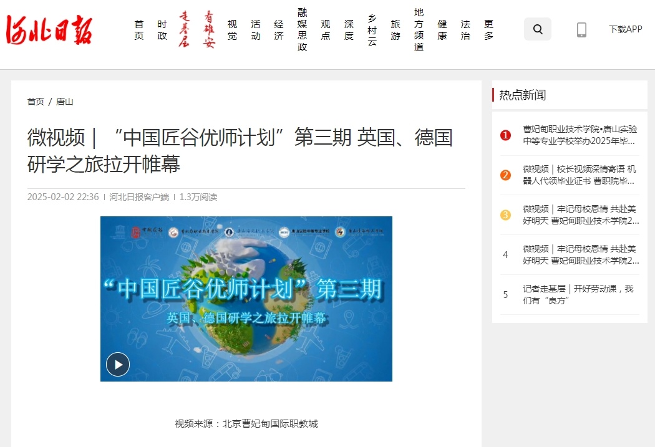The image size is (655, 447).
Task: Open the 观点 navigation item
Action: click(326, 30)
